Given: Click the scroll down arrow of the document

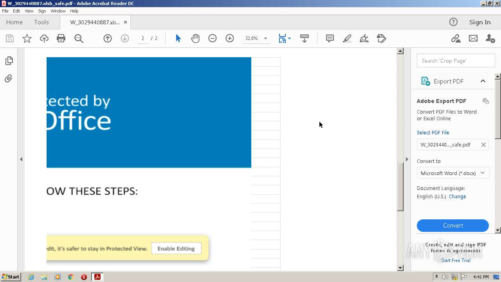Looking at the screenshot, I should (400, 268).
